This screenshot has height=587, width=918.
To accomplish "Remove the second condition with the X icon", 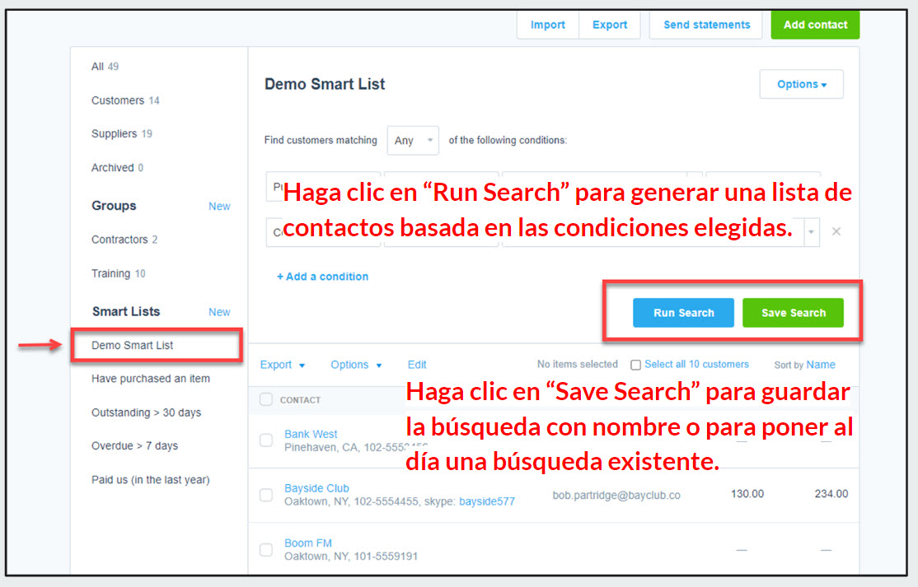I will (836, 232).
